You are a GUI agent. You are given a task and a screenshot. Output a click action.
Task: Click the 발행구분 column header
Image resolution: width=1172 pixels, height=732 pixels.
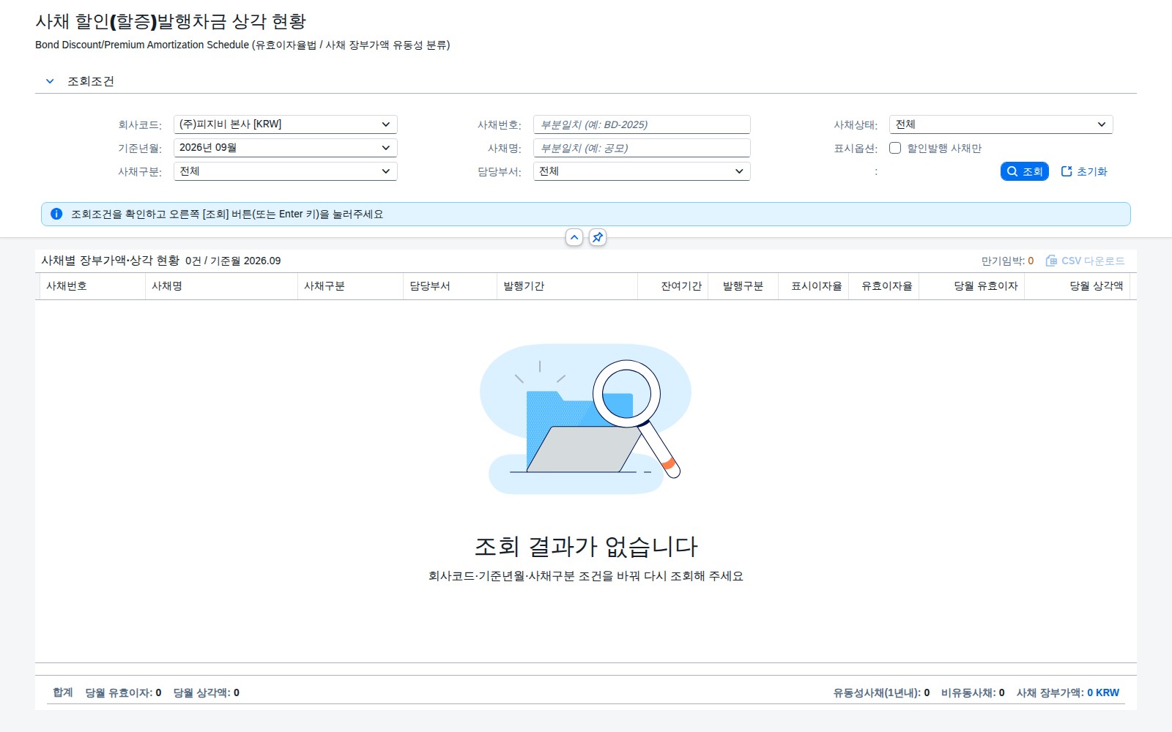(743, 286)
